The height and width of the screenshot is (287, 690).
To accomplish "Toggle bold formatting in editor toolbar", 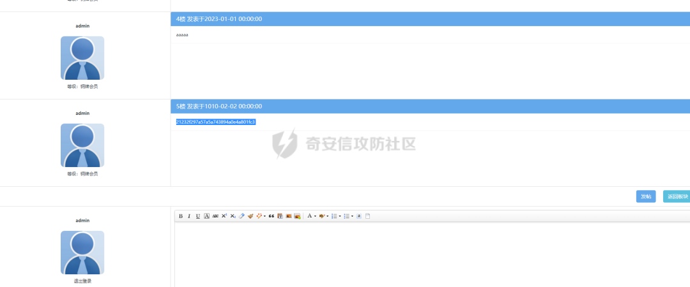I will point(181,216).
